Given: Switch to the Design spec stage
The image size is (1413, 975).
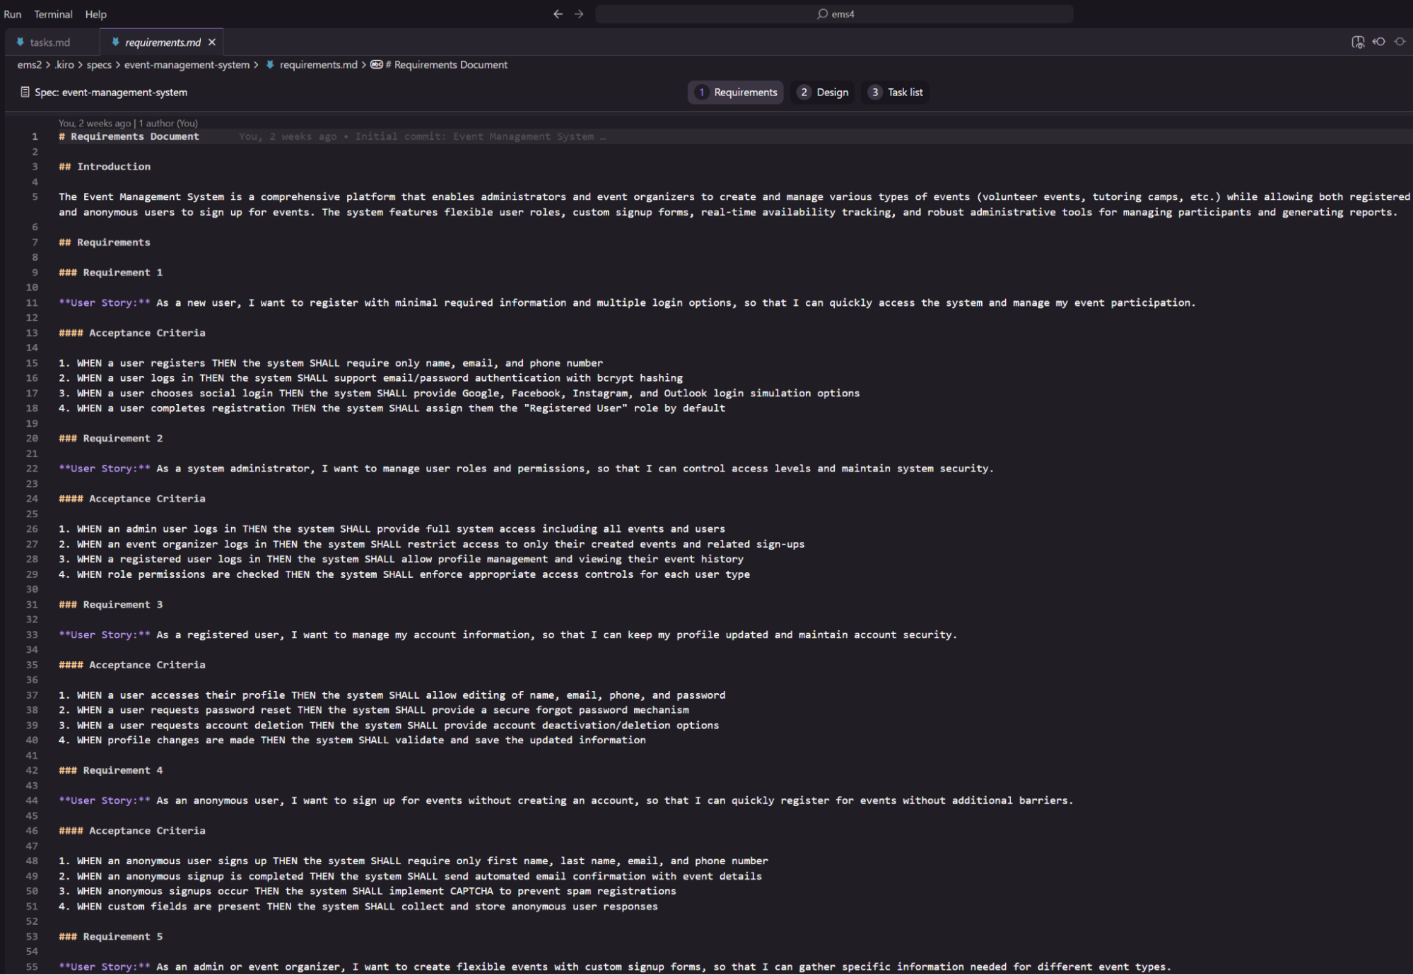Looking at the screenshot, I should click(x=823, y=93).
